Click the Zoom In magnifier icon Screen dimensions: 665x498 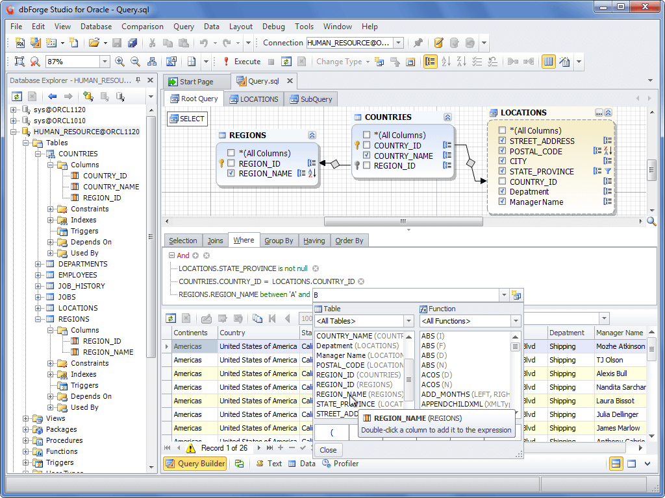(119, 63)
